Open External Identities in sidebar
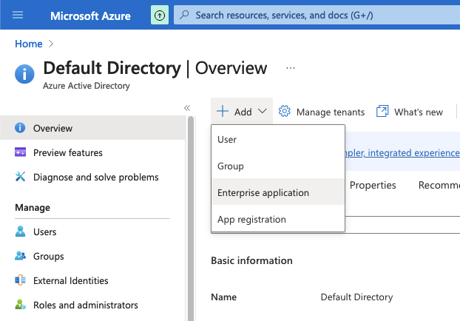460x321 pixels. pos(70,280)
